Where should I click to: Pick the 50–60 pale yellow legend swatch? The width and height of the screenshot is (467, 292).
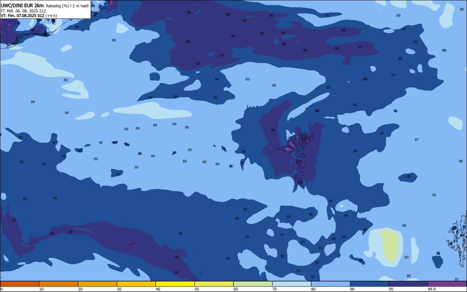point(214,284)
